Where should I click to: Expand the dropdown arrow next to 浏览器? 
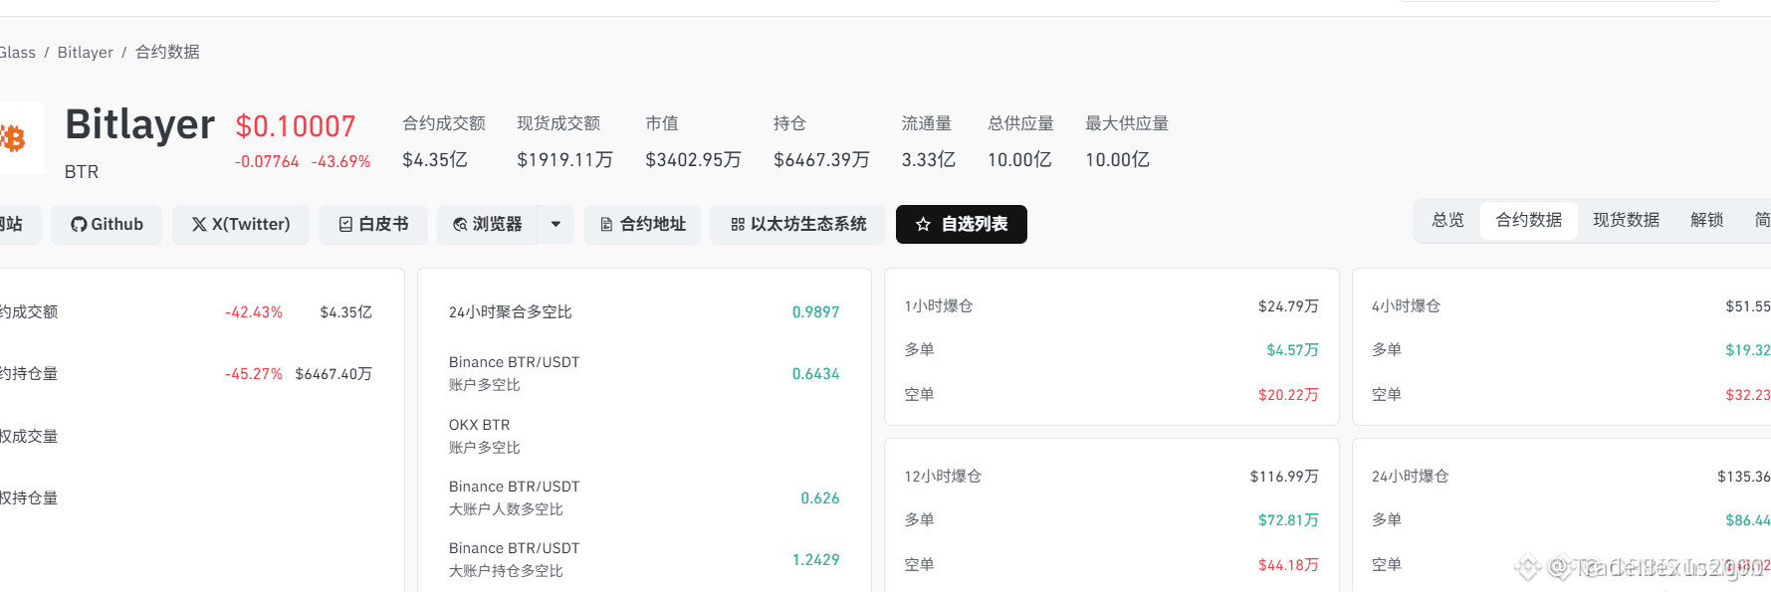pos(555,225)
